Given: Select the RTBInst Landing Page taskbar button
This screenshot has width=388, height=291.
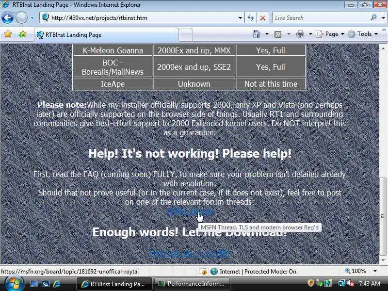Looking at the screenshot, I should click(x=114, y=284).
